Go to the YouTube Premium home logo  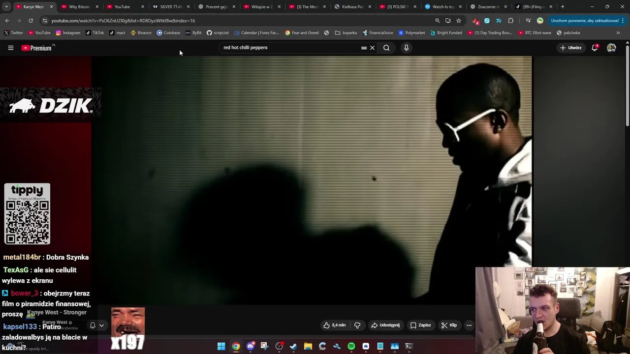37,48
